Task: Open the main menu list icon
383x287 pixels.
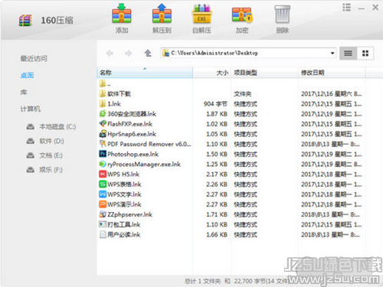Action: coord(346,8)
